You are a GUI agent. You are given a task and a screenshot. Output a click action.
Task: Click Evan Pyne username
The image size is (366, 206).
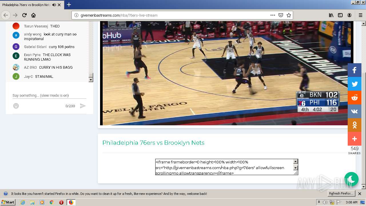32,55
